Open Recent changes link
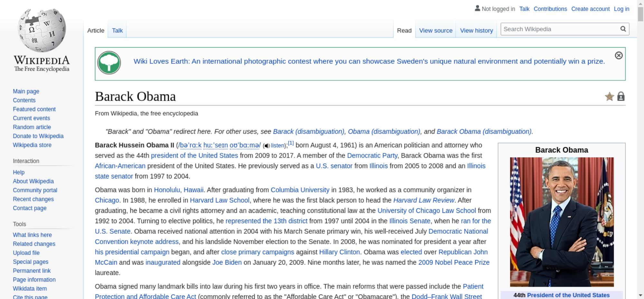Viewport: 644px width, 299px height. [x=33, y=199]
